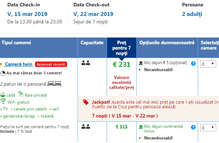Click help icon beside Mic dejun €5
This screenshot has height=143, width=219.
coord(193,63)
